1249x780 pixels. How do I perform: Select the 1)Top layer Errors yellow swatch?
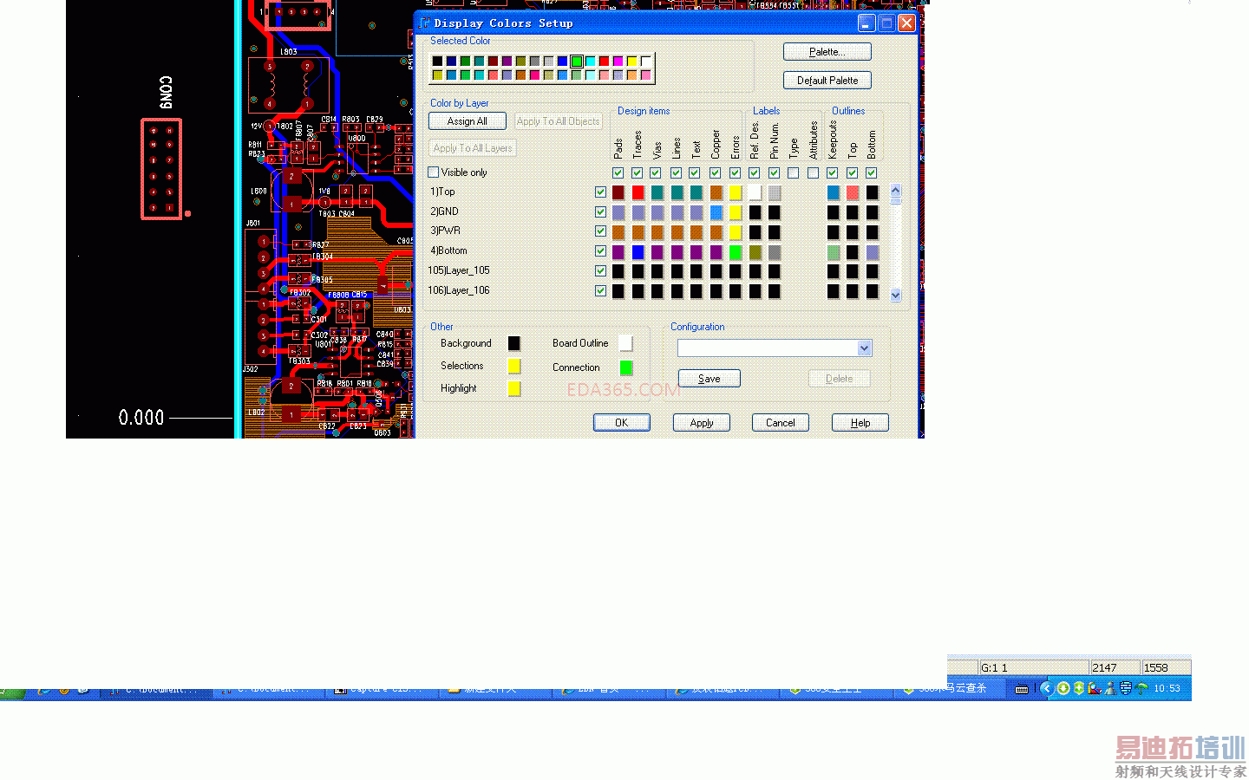pos(736,192)
